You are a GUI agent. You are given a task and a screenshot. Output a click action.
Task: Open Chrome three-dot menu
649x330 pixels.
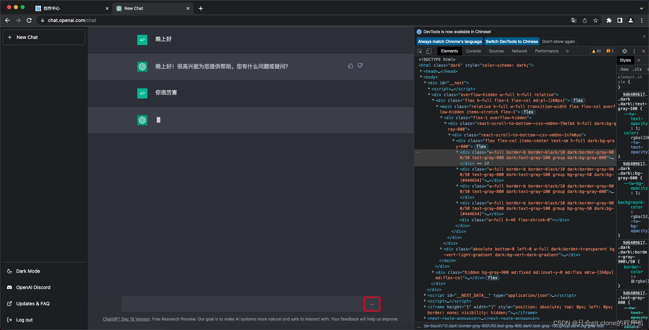[642, 20]
